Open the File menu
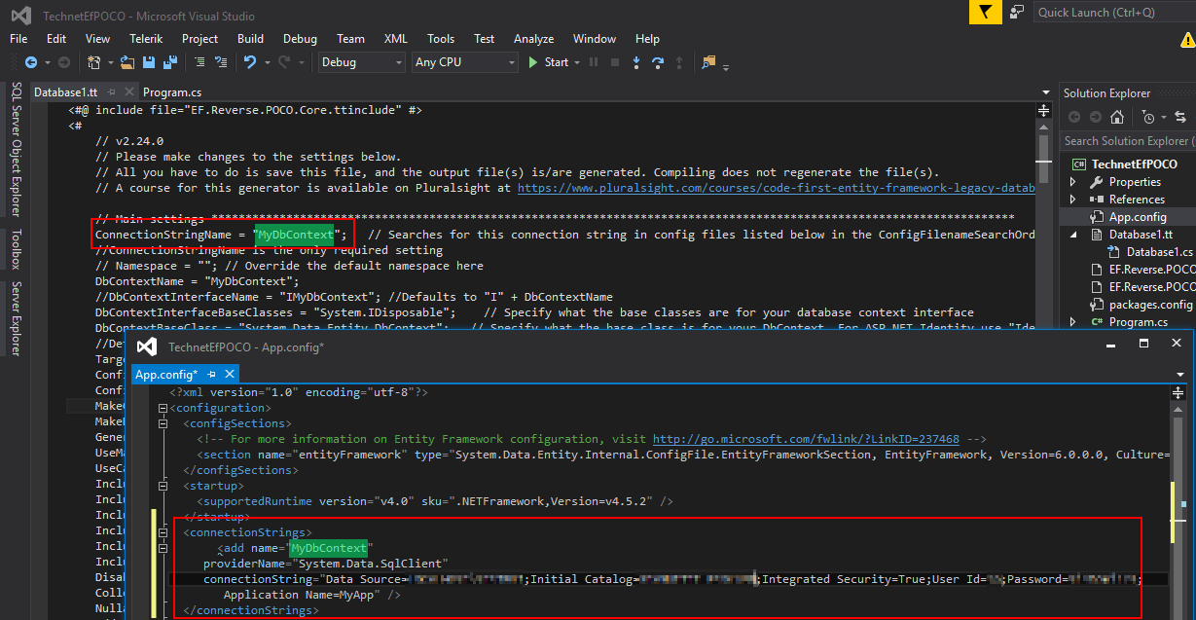This screenshot has height=620, width=1196. coord(18,39)
